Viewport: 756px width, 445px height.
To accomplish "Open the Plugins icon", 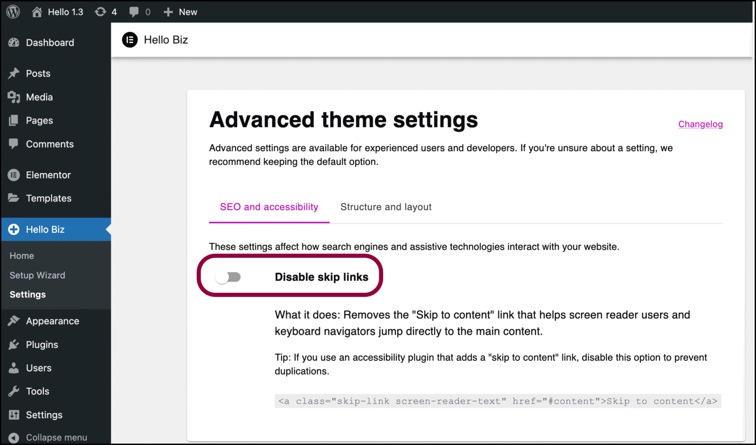I will 15,344.
